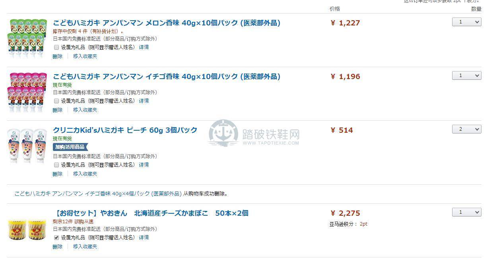Delete the melon toothpaste from cart
The image size is (501, 259).
tap(58, 56)
